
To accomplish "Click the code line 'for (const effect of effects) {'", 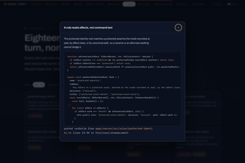I will click(90, 108).
